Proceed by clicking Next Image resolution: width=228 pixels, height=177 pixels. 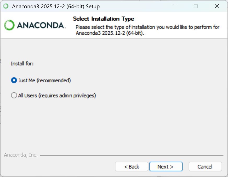[166, 167]
